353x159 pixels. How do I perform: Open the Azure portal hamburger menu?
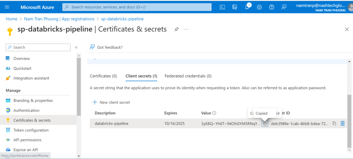7,7
